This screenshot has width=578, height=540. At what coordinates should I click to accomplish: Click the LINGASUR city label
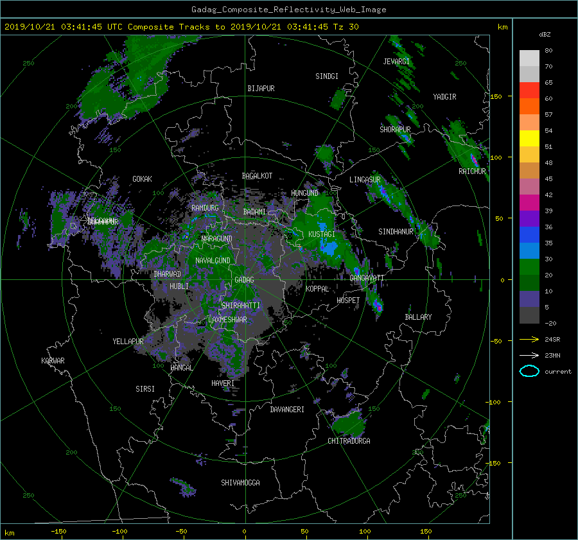pos(365,180)
